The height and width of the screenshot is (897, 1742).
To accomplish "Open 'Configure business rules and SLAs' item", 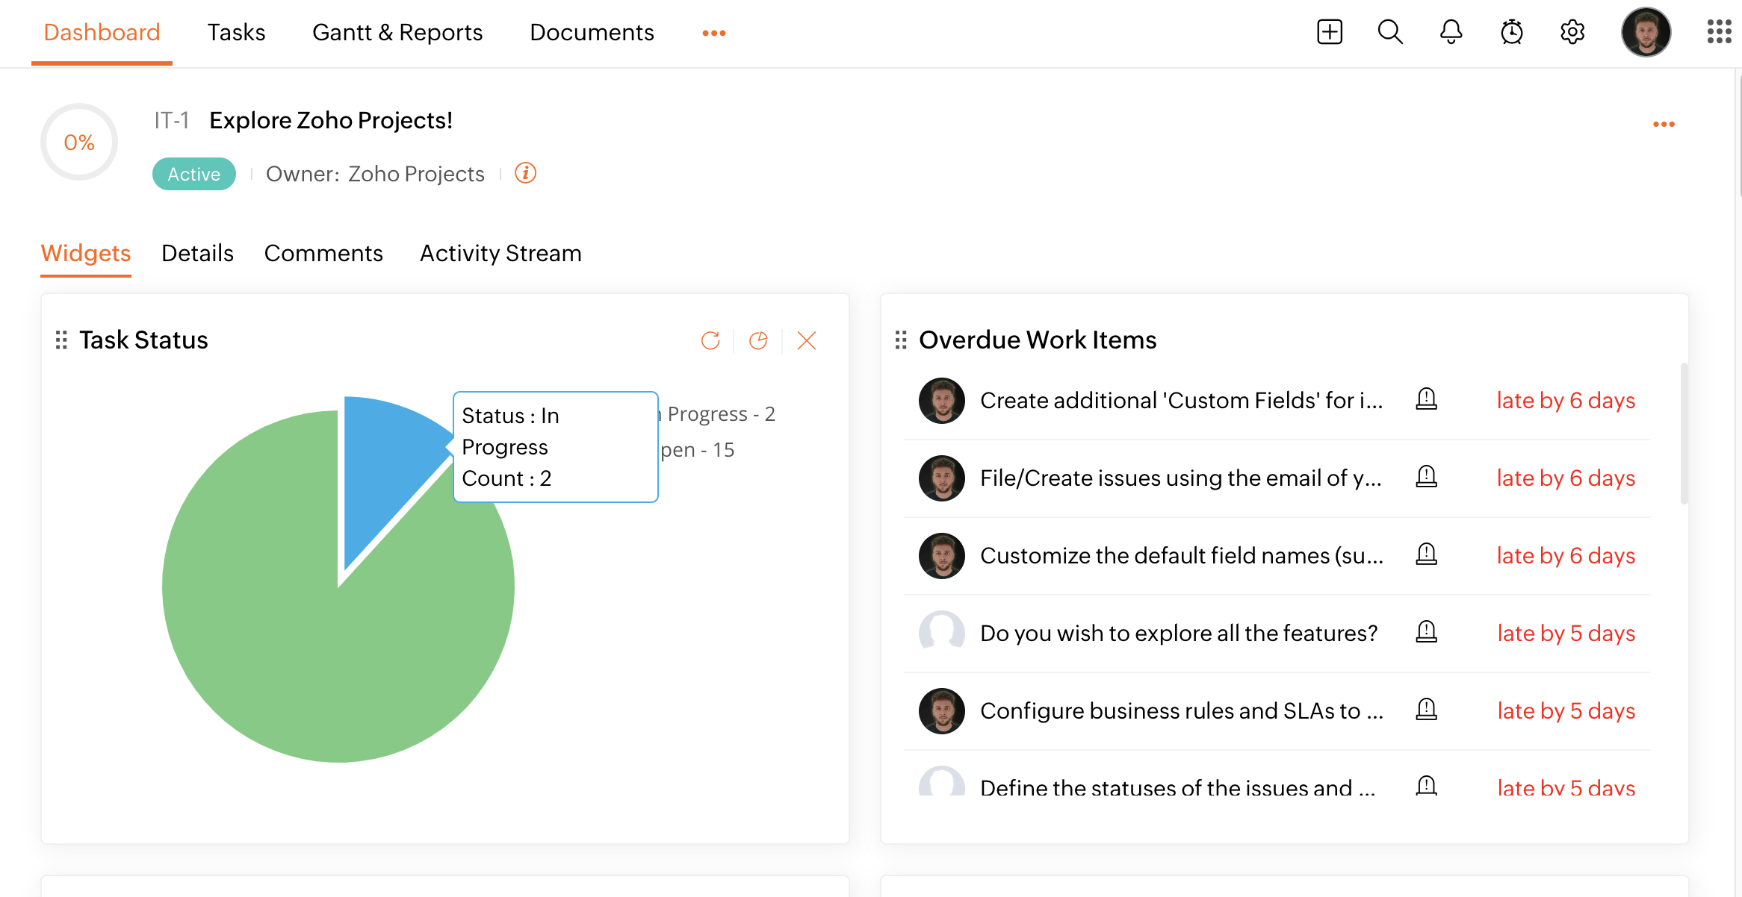I will [1181, 710].
